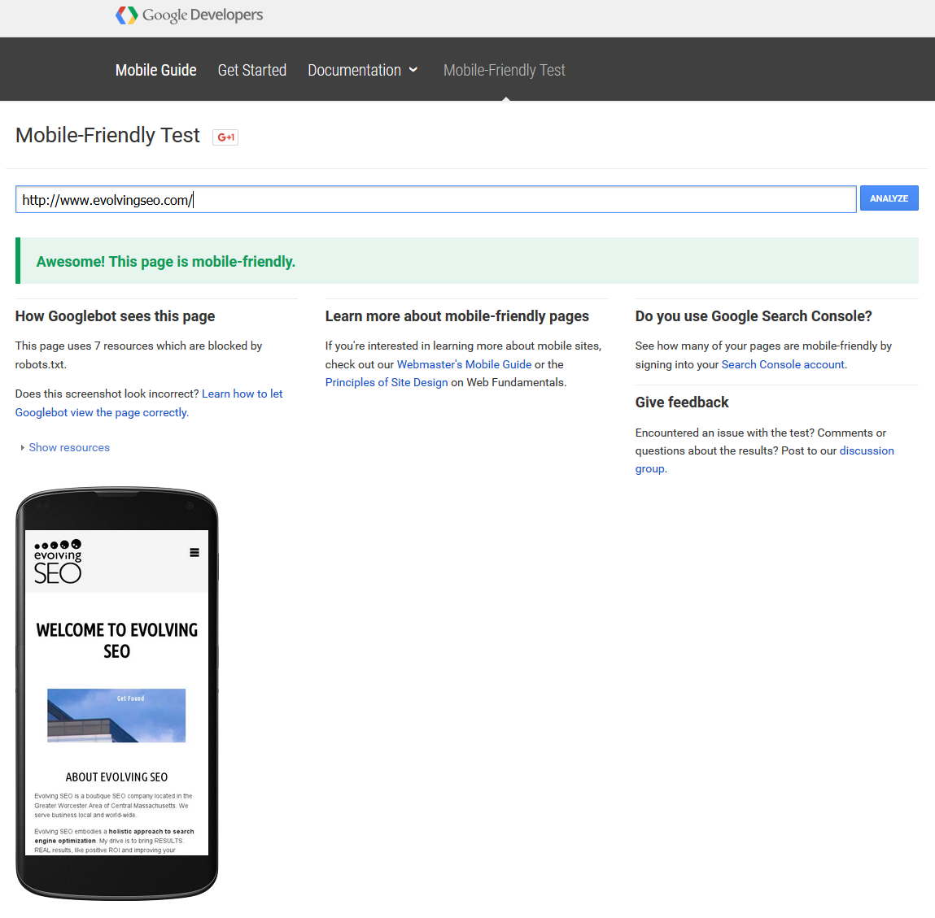Go to the Get Started page
Viewport: 935px width, 918px height.
[251, 71]
